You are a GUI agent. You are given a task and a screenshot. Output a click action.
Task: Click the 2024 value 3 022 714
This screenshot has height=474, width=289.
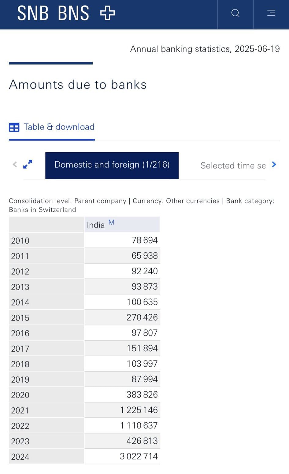pyautogui.click(x=139, y=456)
